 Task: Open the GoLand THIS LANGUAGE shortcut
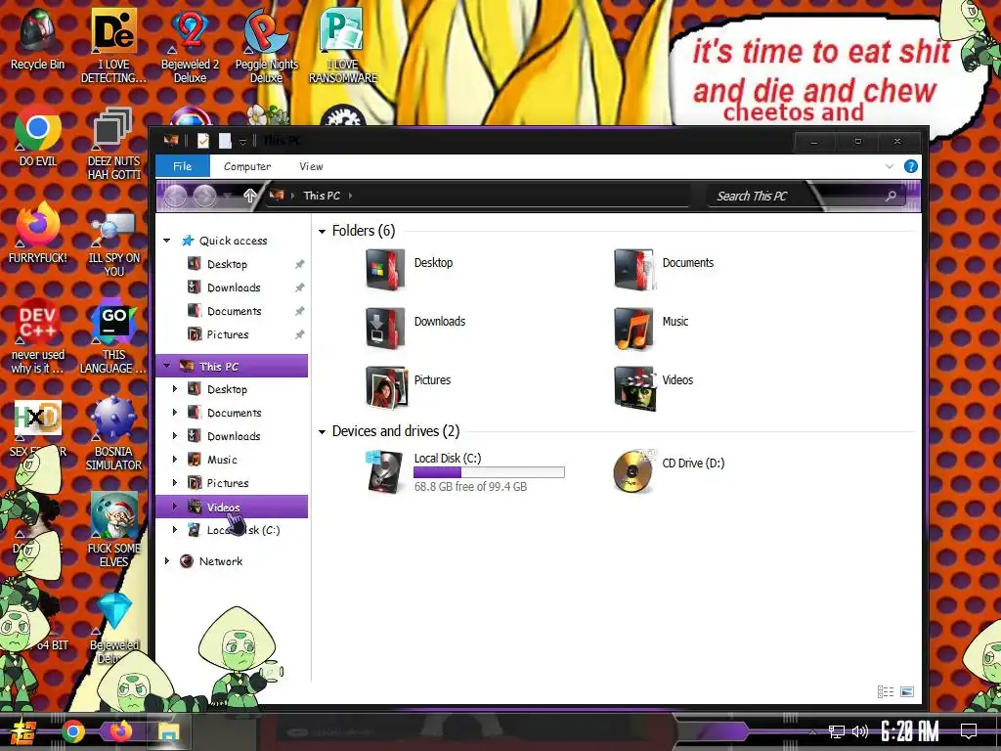click(113, 336)
